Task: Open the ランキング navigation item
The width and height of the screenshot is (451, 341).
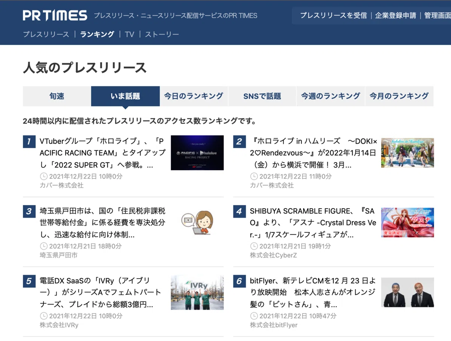Action: pyautogui.click(x=97, y=34)
